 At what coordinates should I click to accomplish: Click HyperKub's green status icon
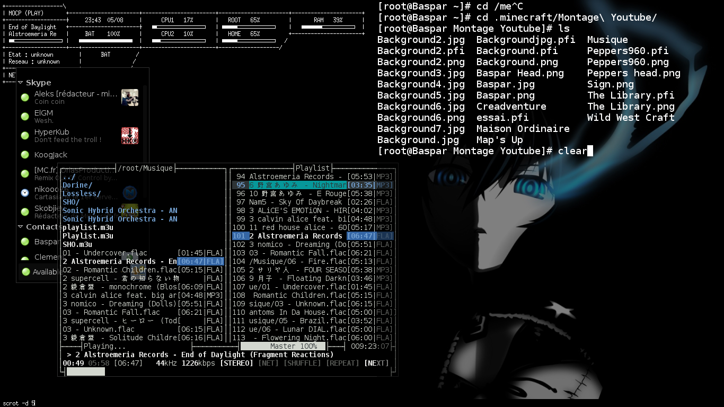click(25, 136)
